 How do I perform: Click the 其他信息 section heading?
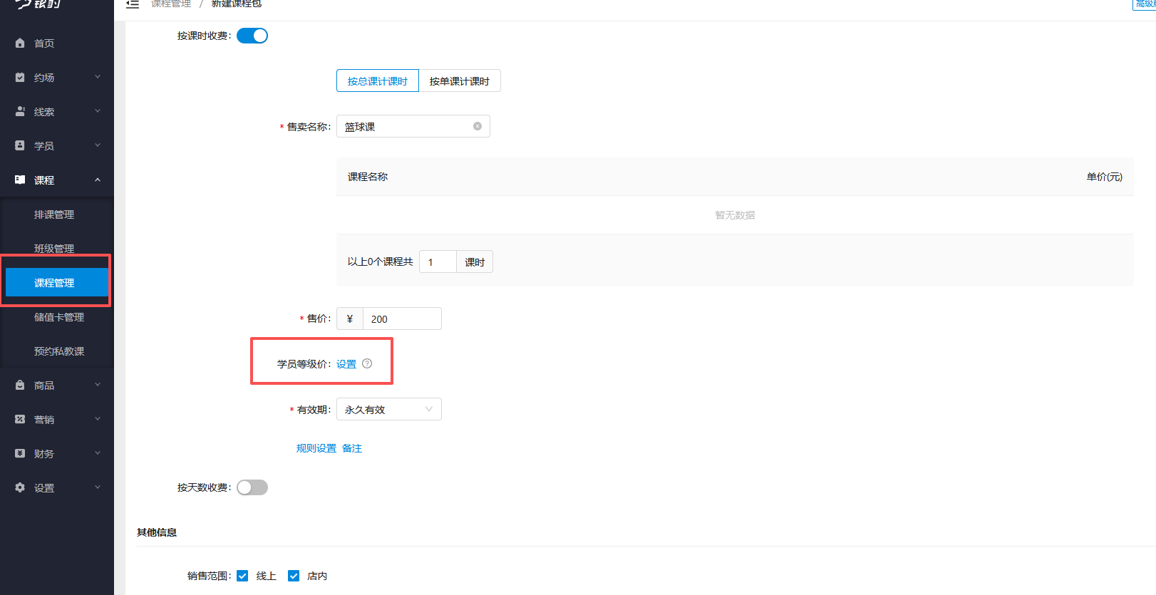coord(157,532)
